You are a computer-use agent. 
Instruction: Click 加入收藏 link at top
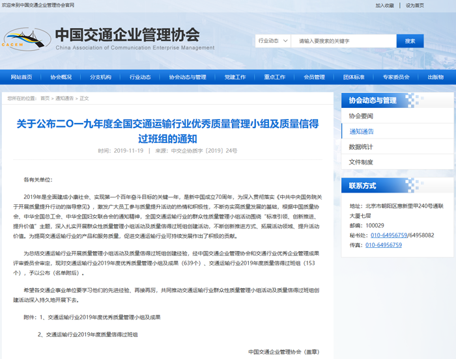pos(384,5)
